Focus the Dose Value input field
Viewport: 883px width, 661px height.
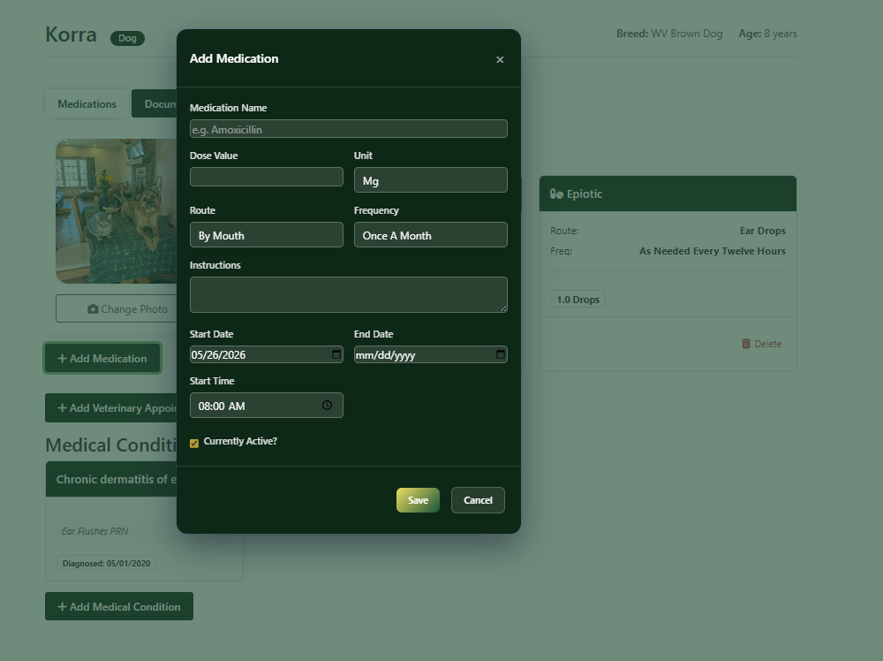(267, 177)
